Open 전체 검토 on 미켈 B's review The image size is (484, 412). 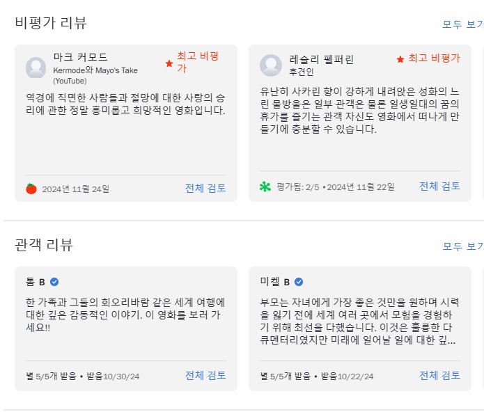click(x=440, y=375)
